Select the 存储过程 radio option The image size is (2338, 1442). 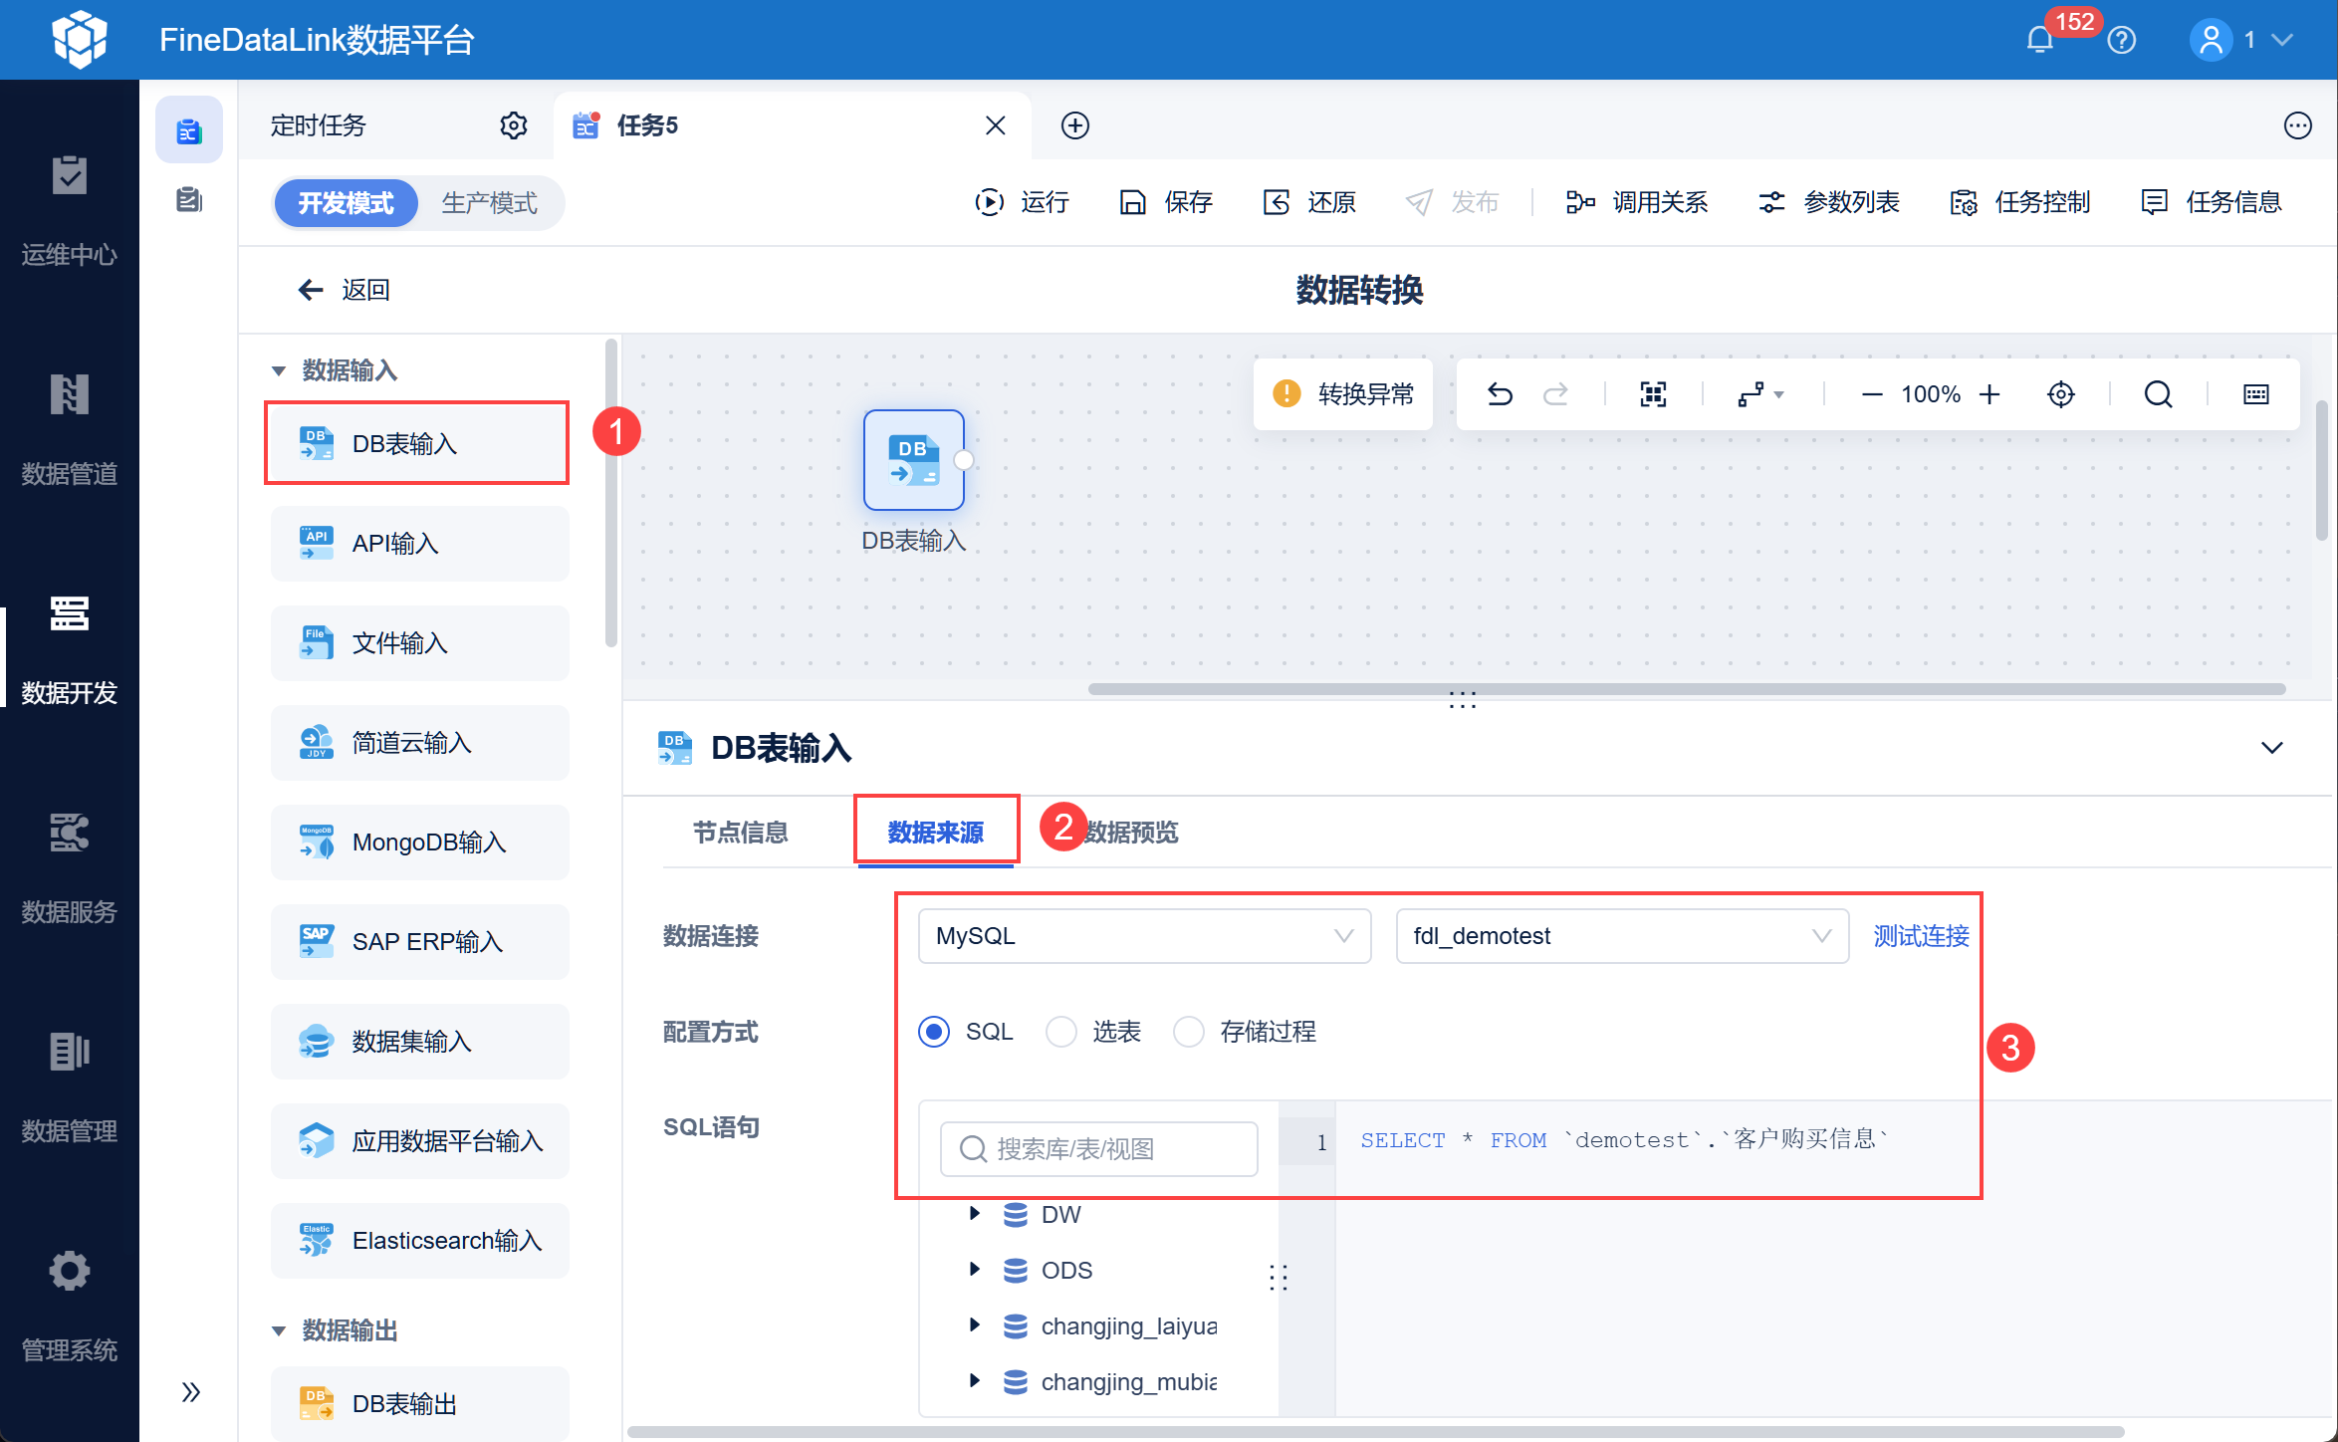point(1189,1032)
